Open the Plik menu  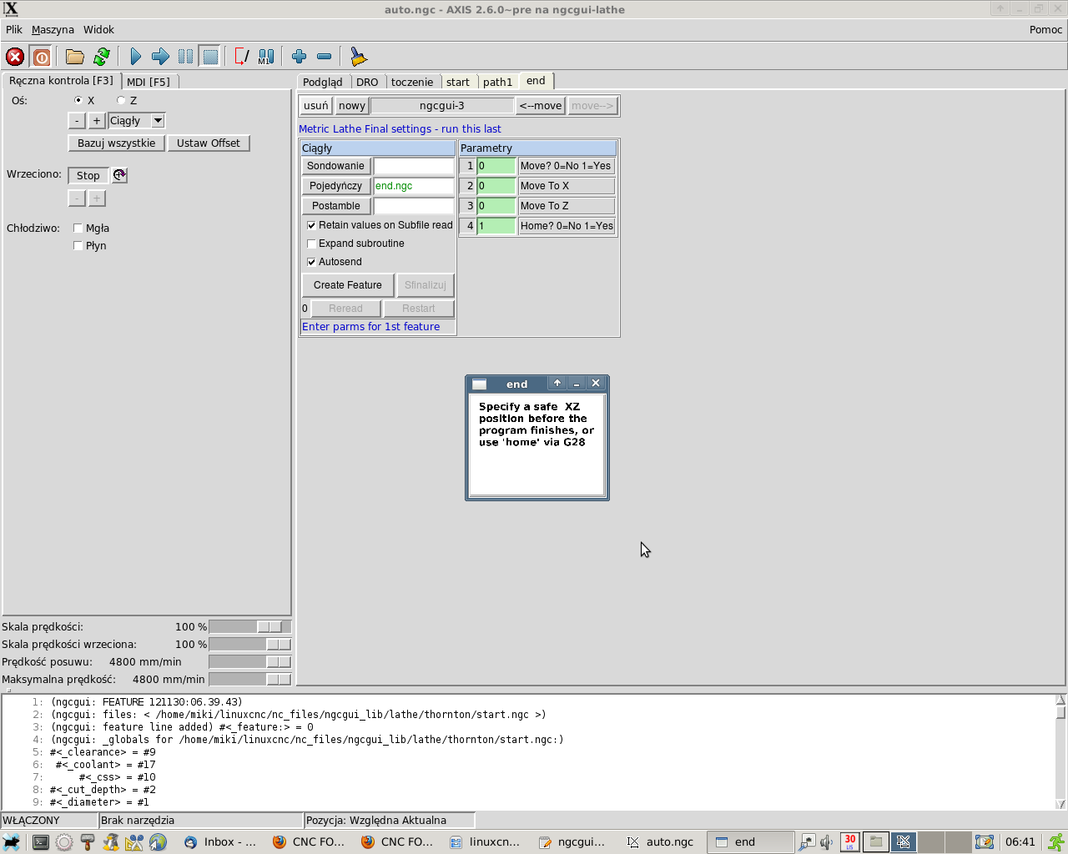[14, 30]
